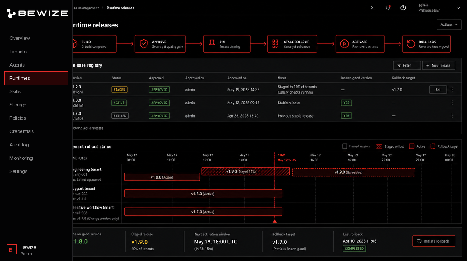Click the Activate play icon
The width and height of the screenshot is (467, 261).
[x=344, y=44]
